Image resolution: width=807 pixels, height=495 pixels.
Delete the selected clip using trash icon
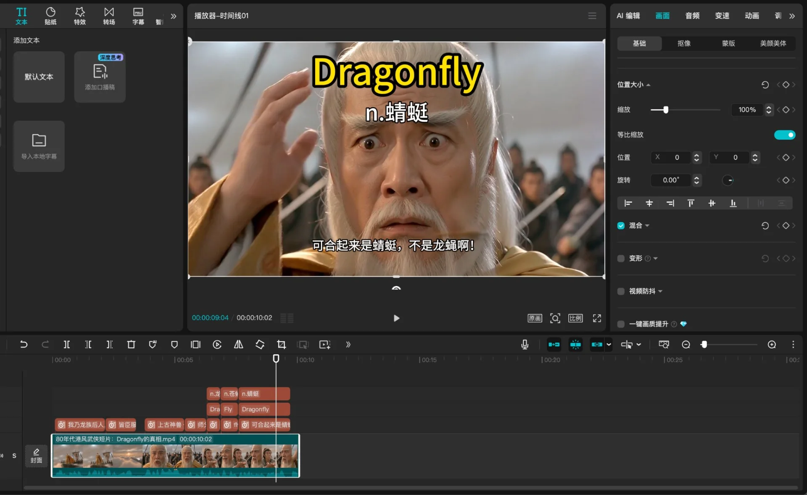point(131,345)
